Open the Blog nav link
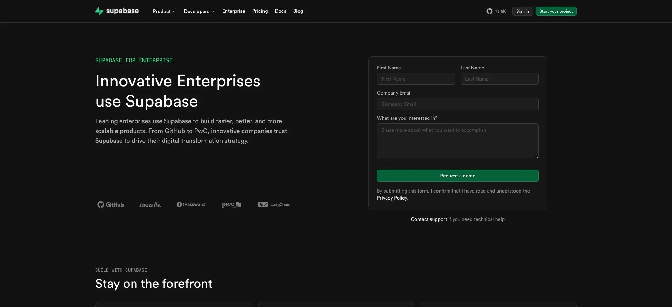672x307 pixels. pos(298,11)
